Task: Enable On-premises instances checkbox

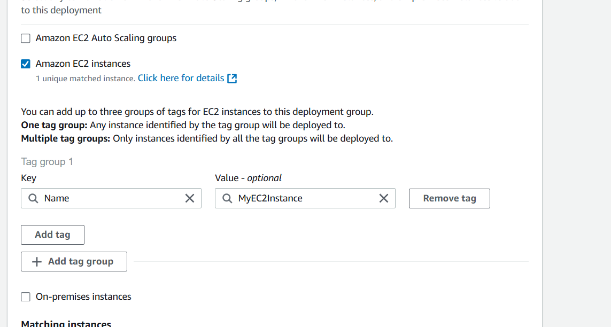Action: coord(26,297)
